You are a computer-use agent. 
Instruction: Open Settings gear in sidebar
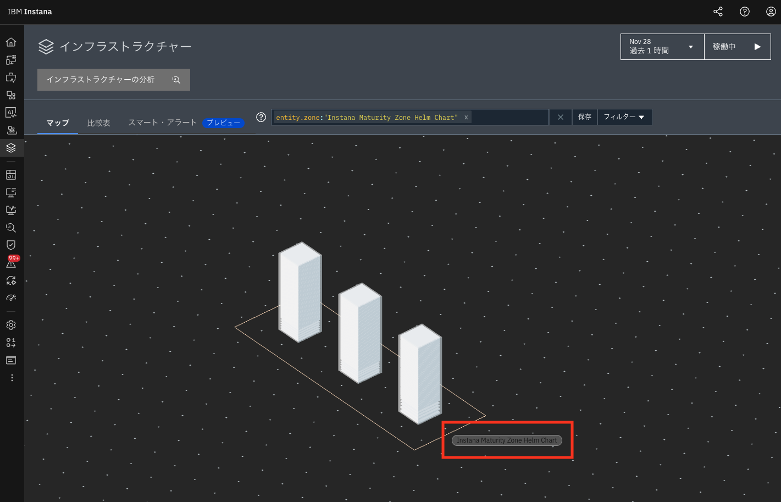pos(11,325)
